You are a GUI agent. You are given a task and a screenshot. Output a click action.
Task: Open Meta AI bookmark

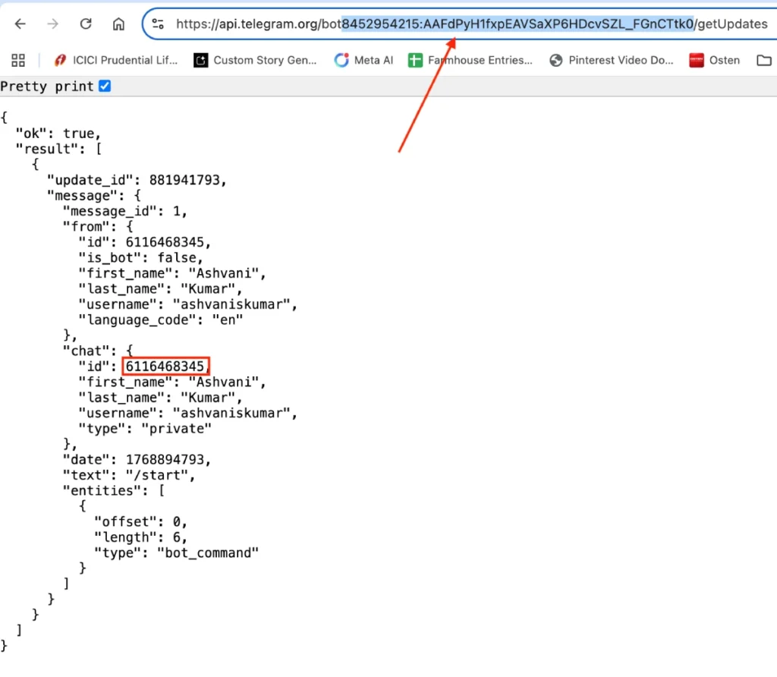click(363, 61)
